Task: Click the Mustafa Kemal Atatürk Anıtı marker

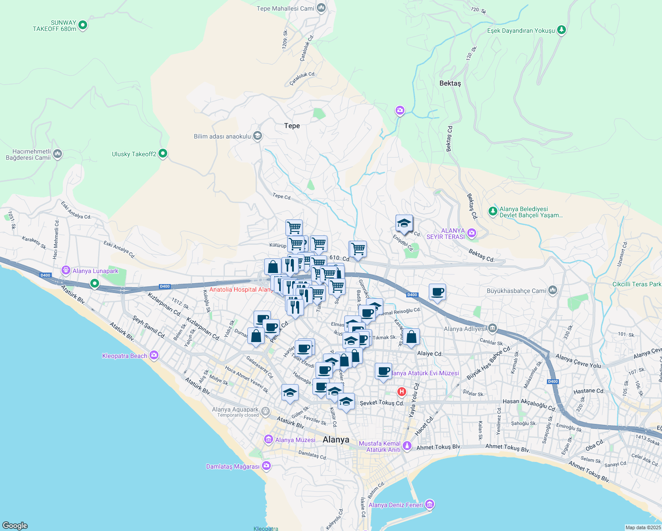Action: (x=407, y=446)
